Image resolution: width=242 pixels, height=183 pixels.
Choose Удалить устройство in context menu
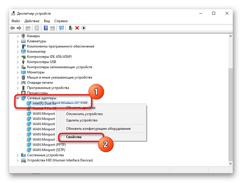coord(82,120)
